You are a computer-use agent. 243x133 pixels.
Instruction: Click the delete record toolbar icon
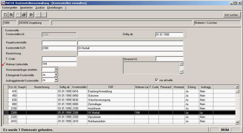[11, 15]
